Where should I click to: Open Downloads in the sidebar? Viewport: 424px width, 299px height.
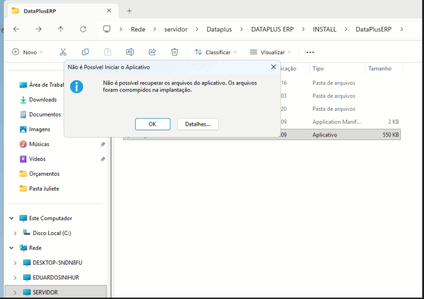pyautogui.click(x=38, y=99)
